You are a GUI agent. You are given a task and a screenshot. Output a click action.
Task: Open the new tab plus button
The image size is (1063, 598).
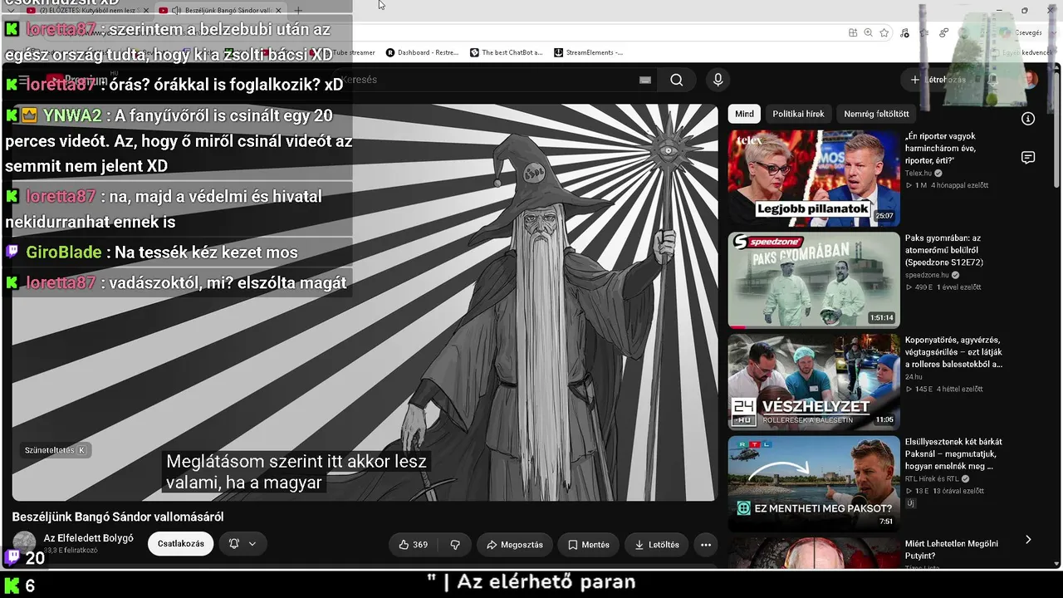pyautogui.click(x=298, y=11)
